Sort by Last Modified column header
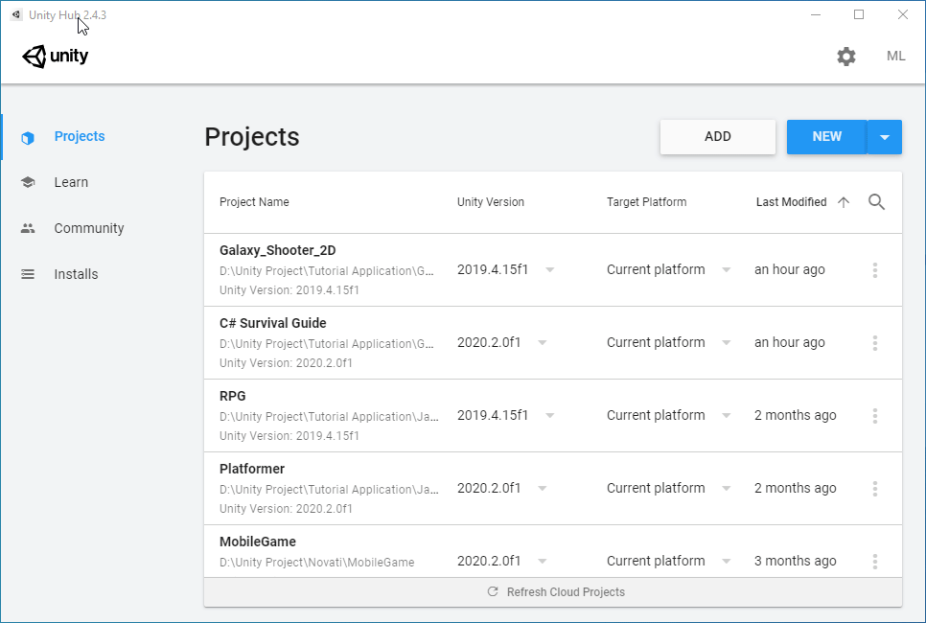The width and height of the screenshot is (926, 623). coord(792,202)
